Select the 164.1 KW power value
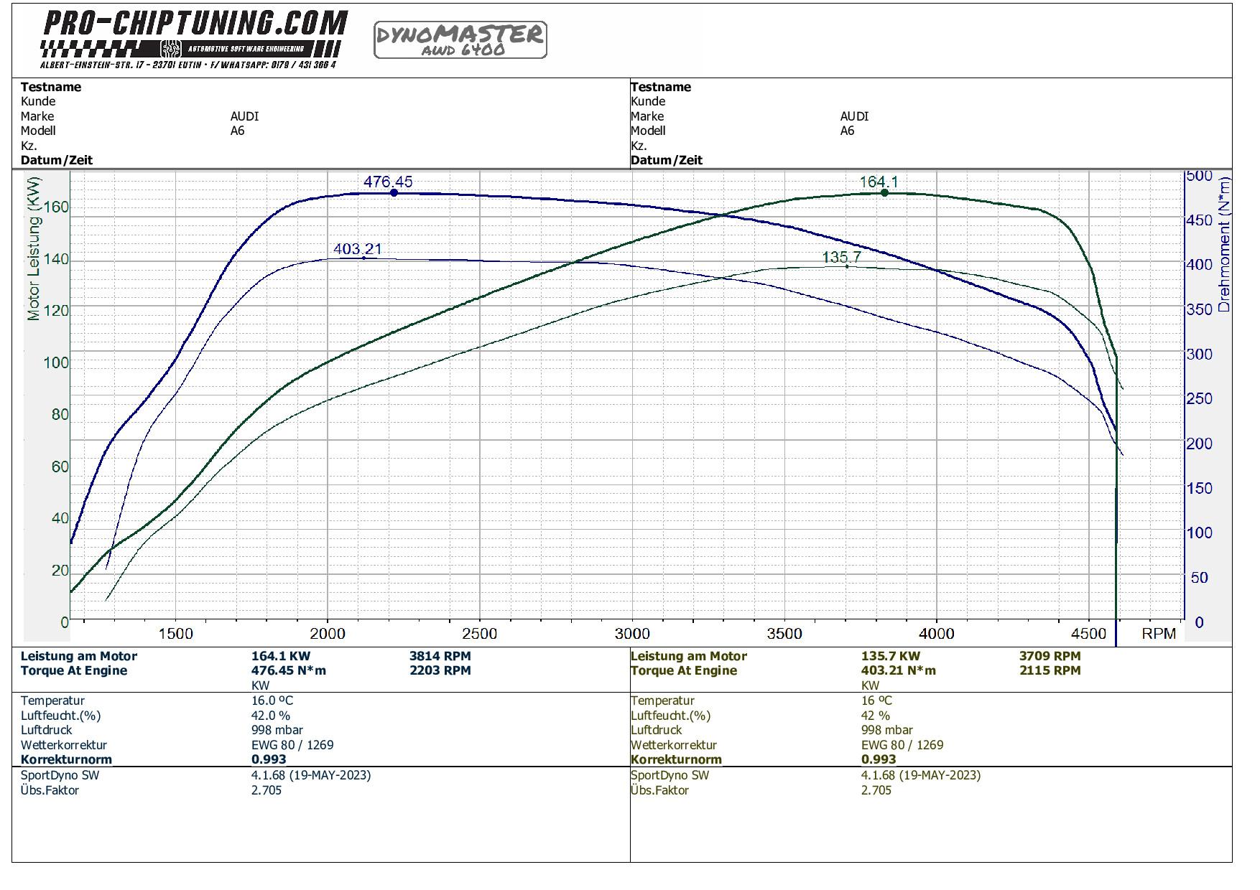Viewport: 1260px width, 890px height. 281,656
